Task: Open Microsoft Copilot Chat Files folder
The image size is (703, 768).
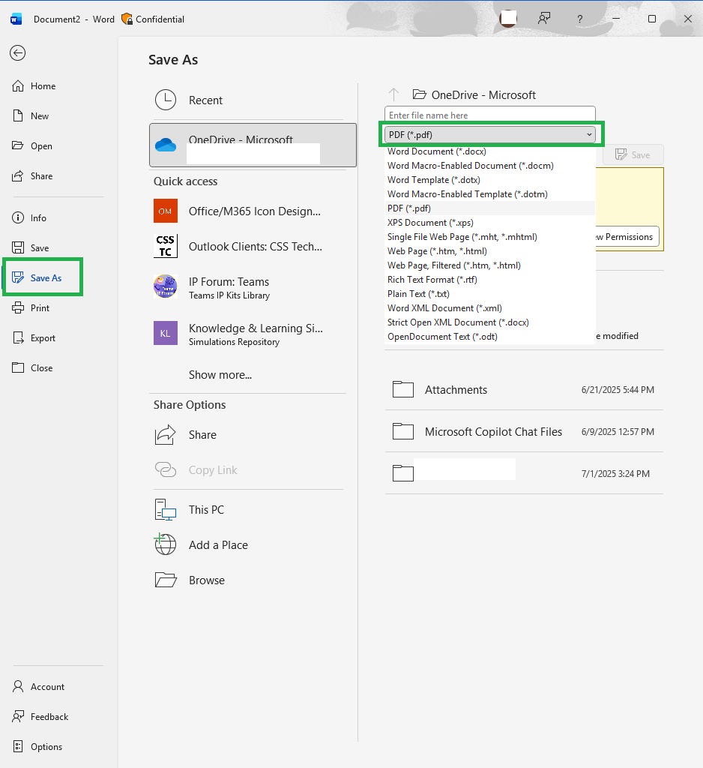Action: pyautogui.click(x=524, y=431)
